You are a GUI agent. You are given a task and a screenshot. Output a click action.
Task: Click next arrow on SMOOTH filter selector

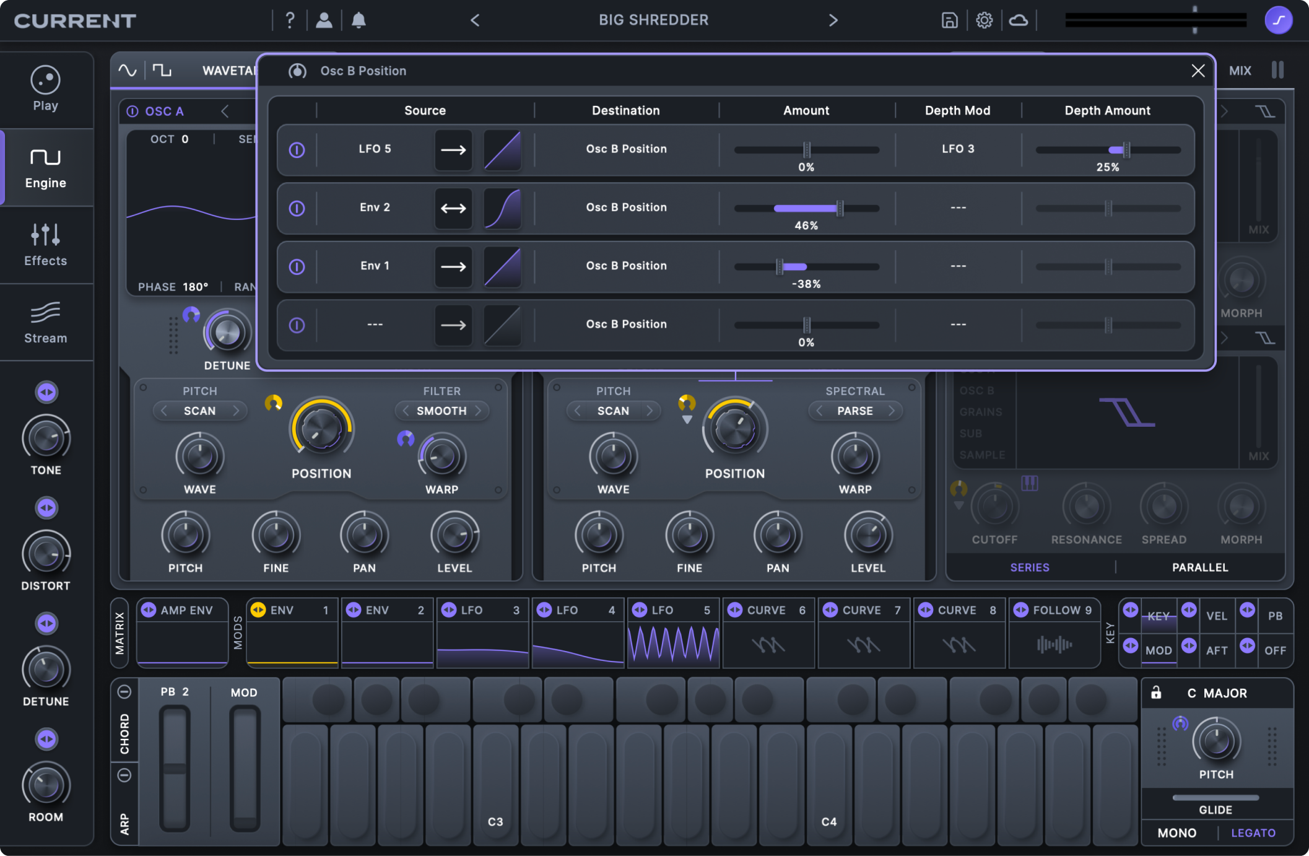pyautogui.click(x=478, y=411)
